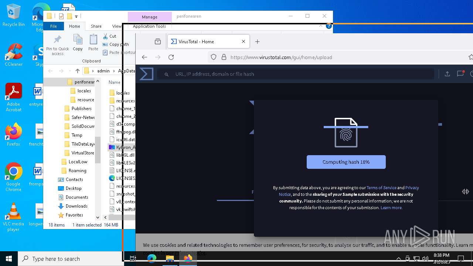
Task: Select Publishers folder in navigation tree
Action: (x=82, y=109)
